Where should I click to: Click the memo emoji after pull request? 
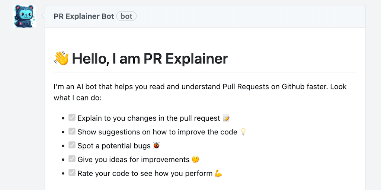(x=226, y=118)
